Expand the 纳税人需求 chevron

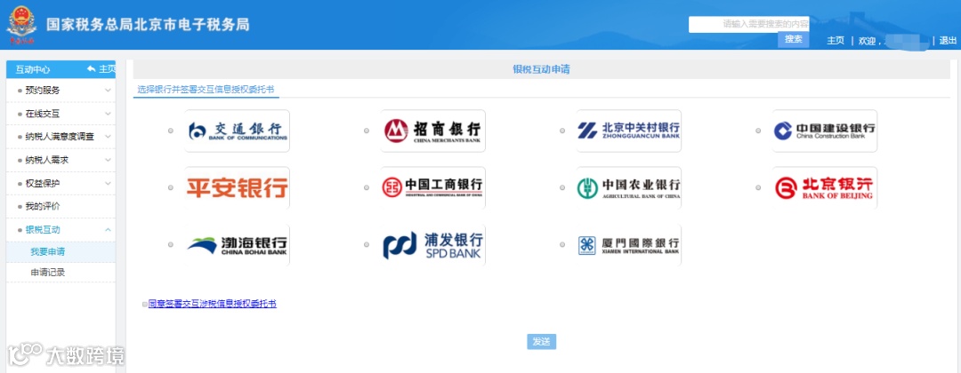pos(108,160)
